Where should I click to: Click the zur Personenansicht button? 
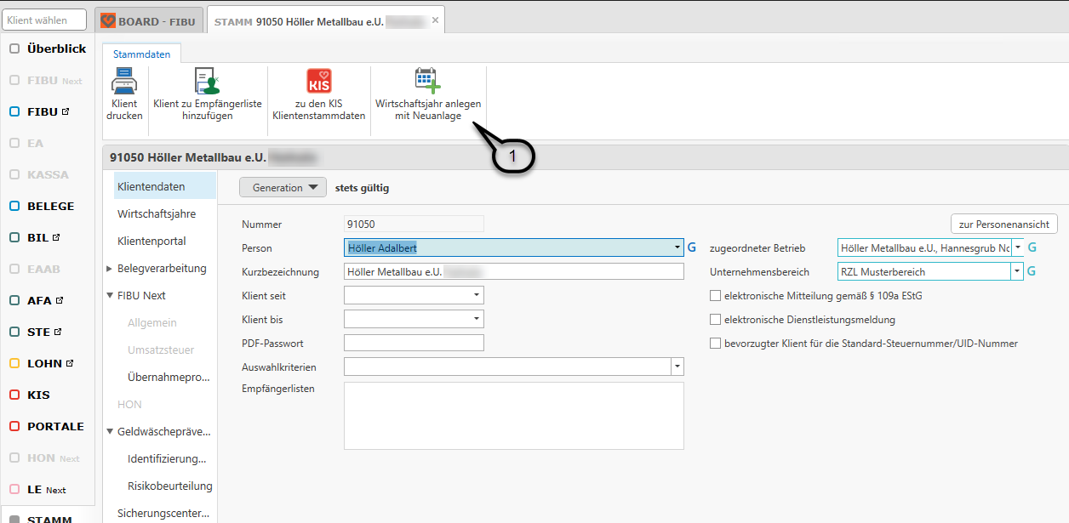[x=1003, y=225]
